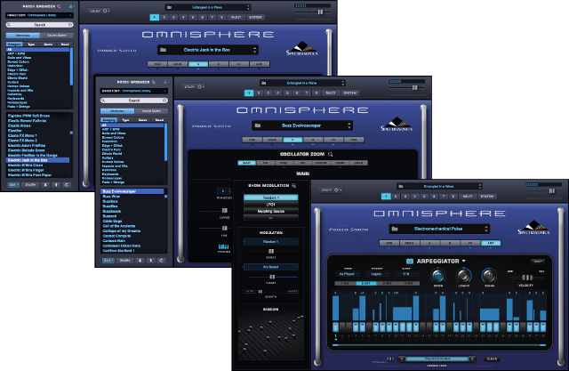Click the Utility gear icon in the front window
569x371 pixels.
[336, 190]
